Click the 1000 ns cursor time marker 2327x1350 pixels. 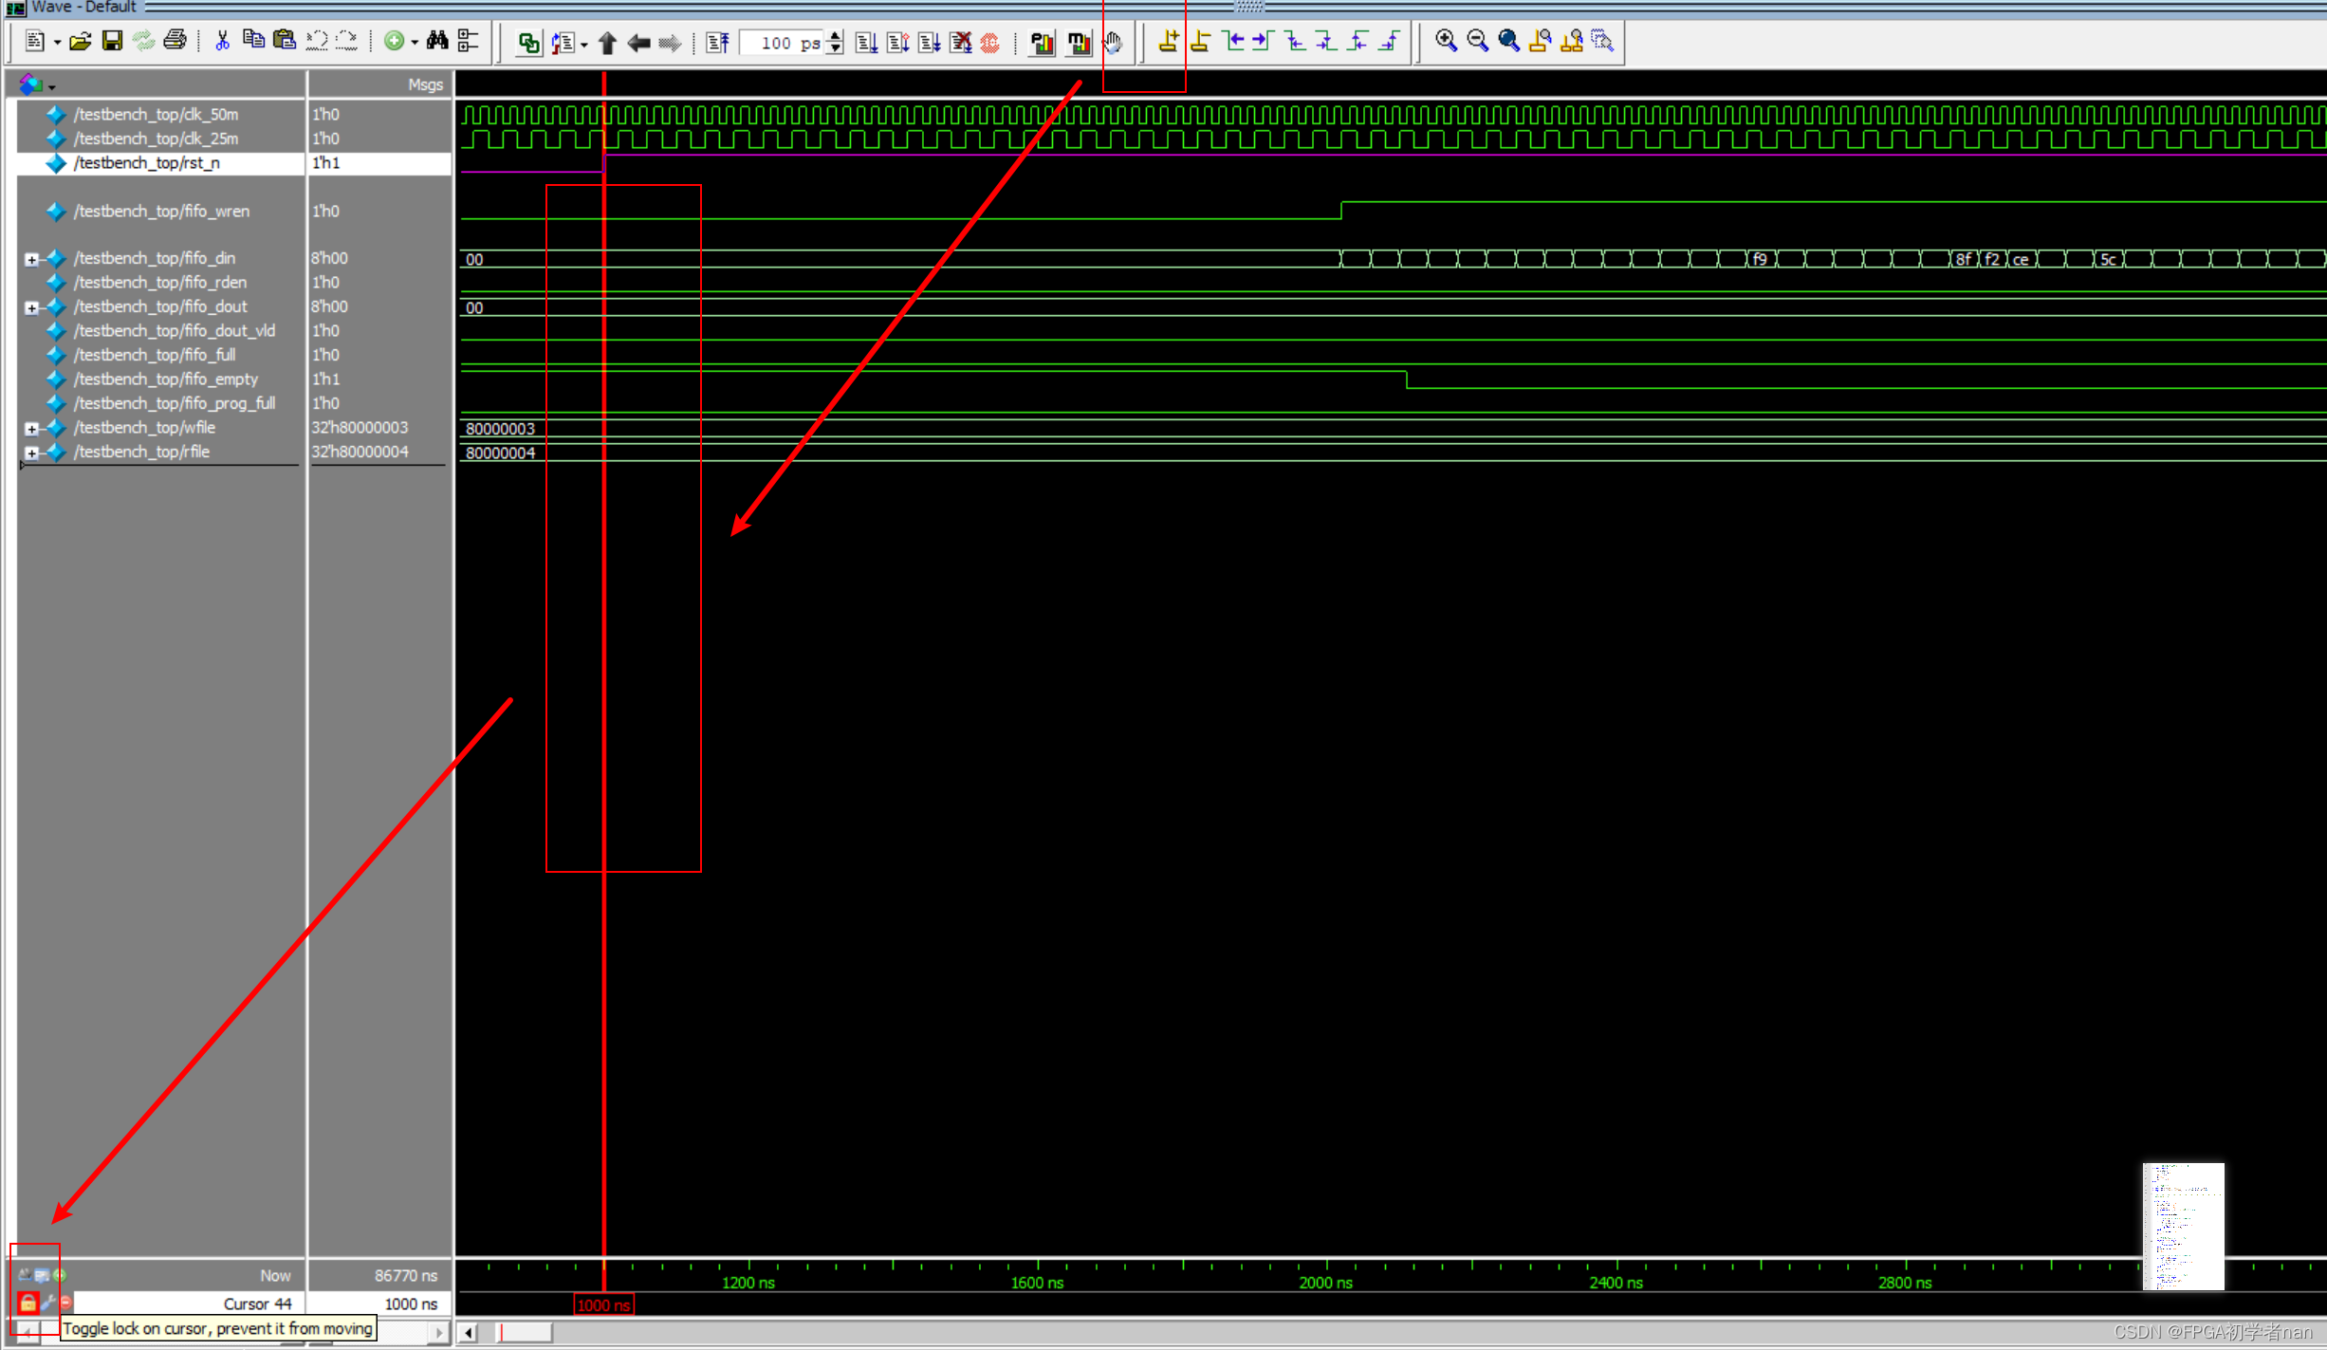(x=603, y=1304)
